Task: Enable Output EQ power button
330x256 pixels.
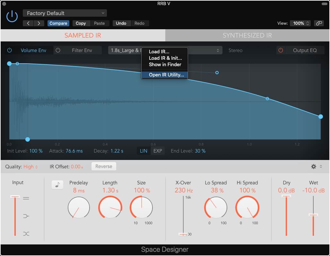Action: coord(281,50)
